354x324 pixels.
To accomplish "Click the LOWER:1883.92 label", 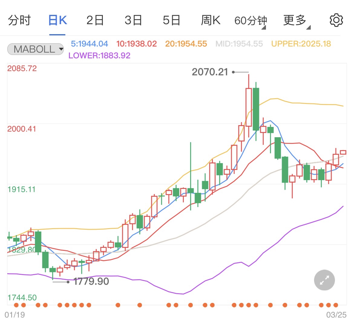I will pos(99,56).
